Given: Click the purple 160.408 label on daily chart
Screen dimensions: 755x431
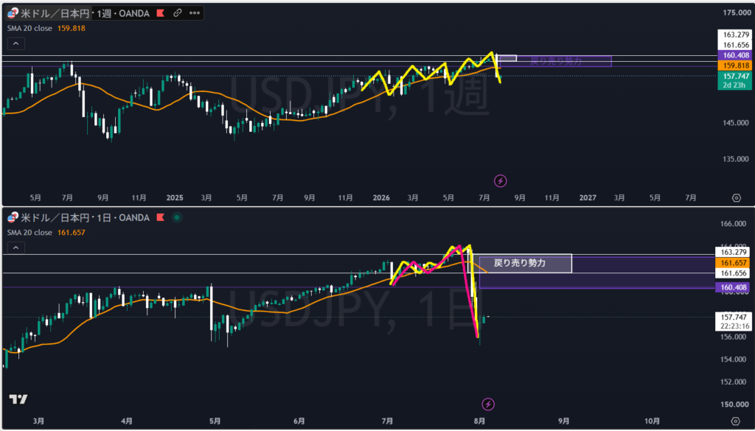Looking at the screenshot, I should [x=734, y=287].
